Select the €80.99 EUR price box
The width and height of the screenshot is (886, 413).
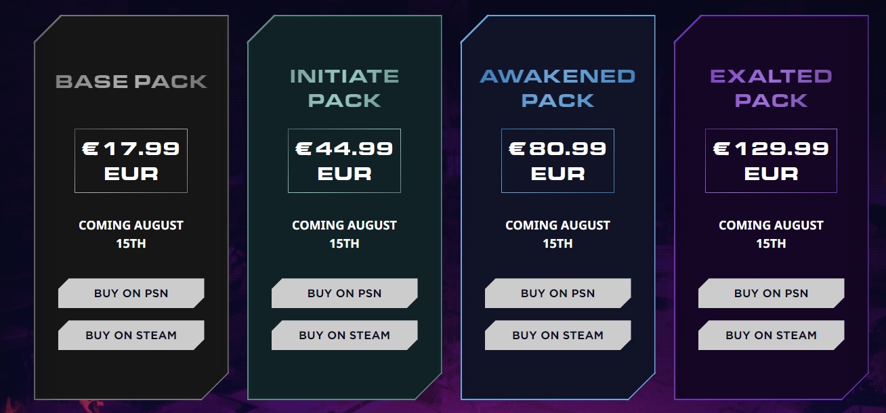[x=557, y=160]
